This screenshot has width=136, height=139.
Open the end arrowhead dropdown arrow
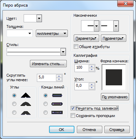click(116, 26)
